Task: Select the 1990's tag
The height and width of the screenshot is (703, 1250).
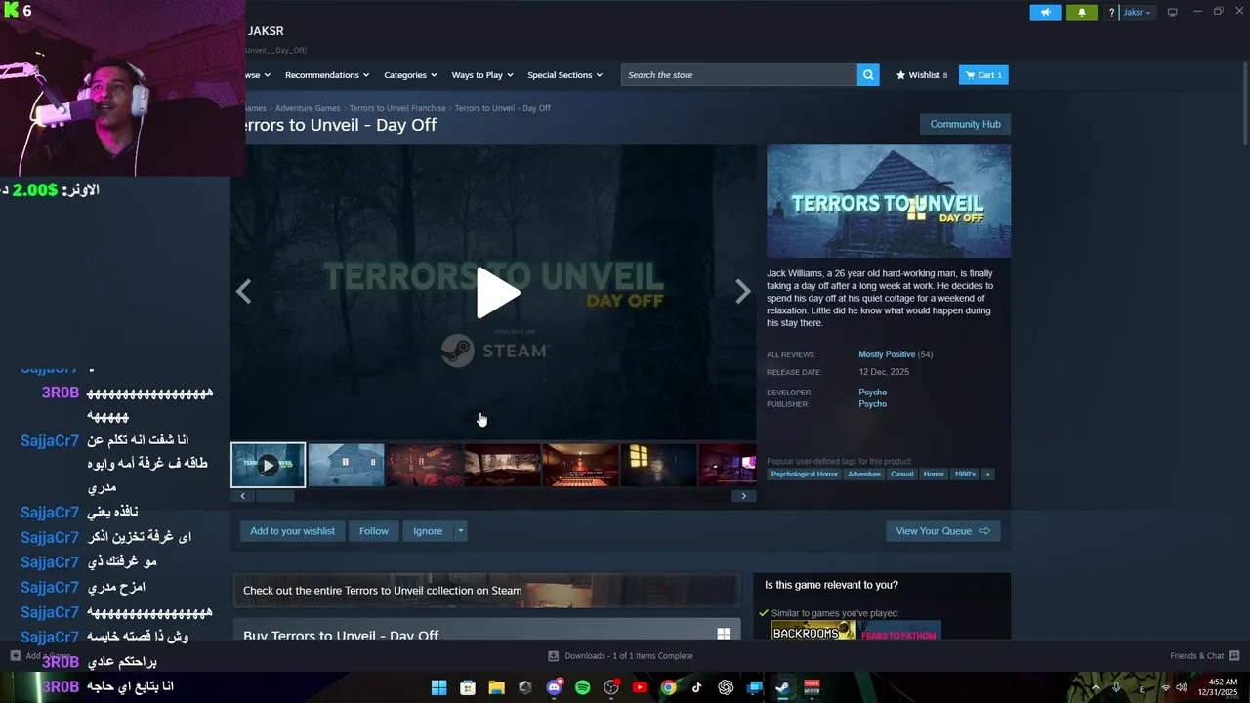Action: click(x=965, y=474)
